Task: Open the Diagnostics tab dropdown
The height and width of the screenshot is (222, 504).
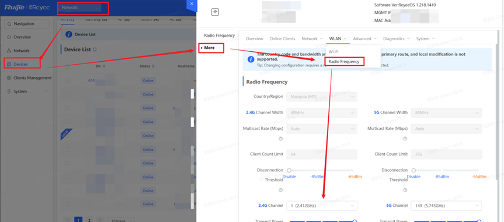Action: pyautogui.click(x=397, y=38)
